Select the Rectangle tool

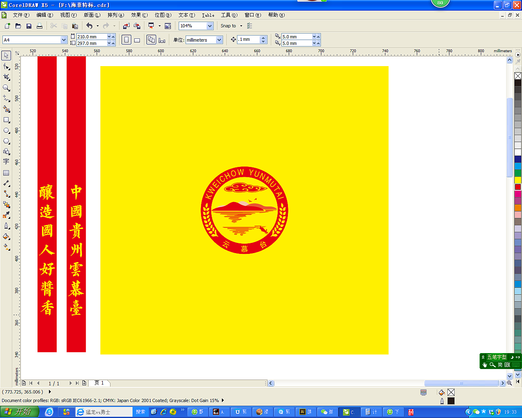click(6, 120)
